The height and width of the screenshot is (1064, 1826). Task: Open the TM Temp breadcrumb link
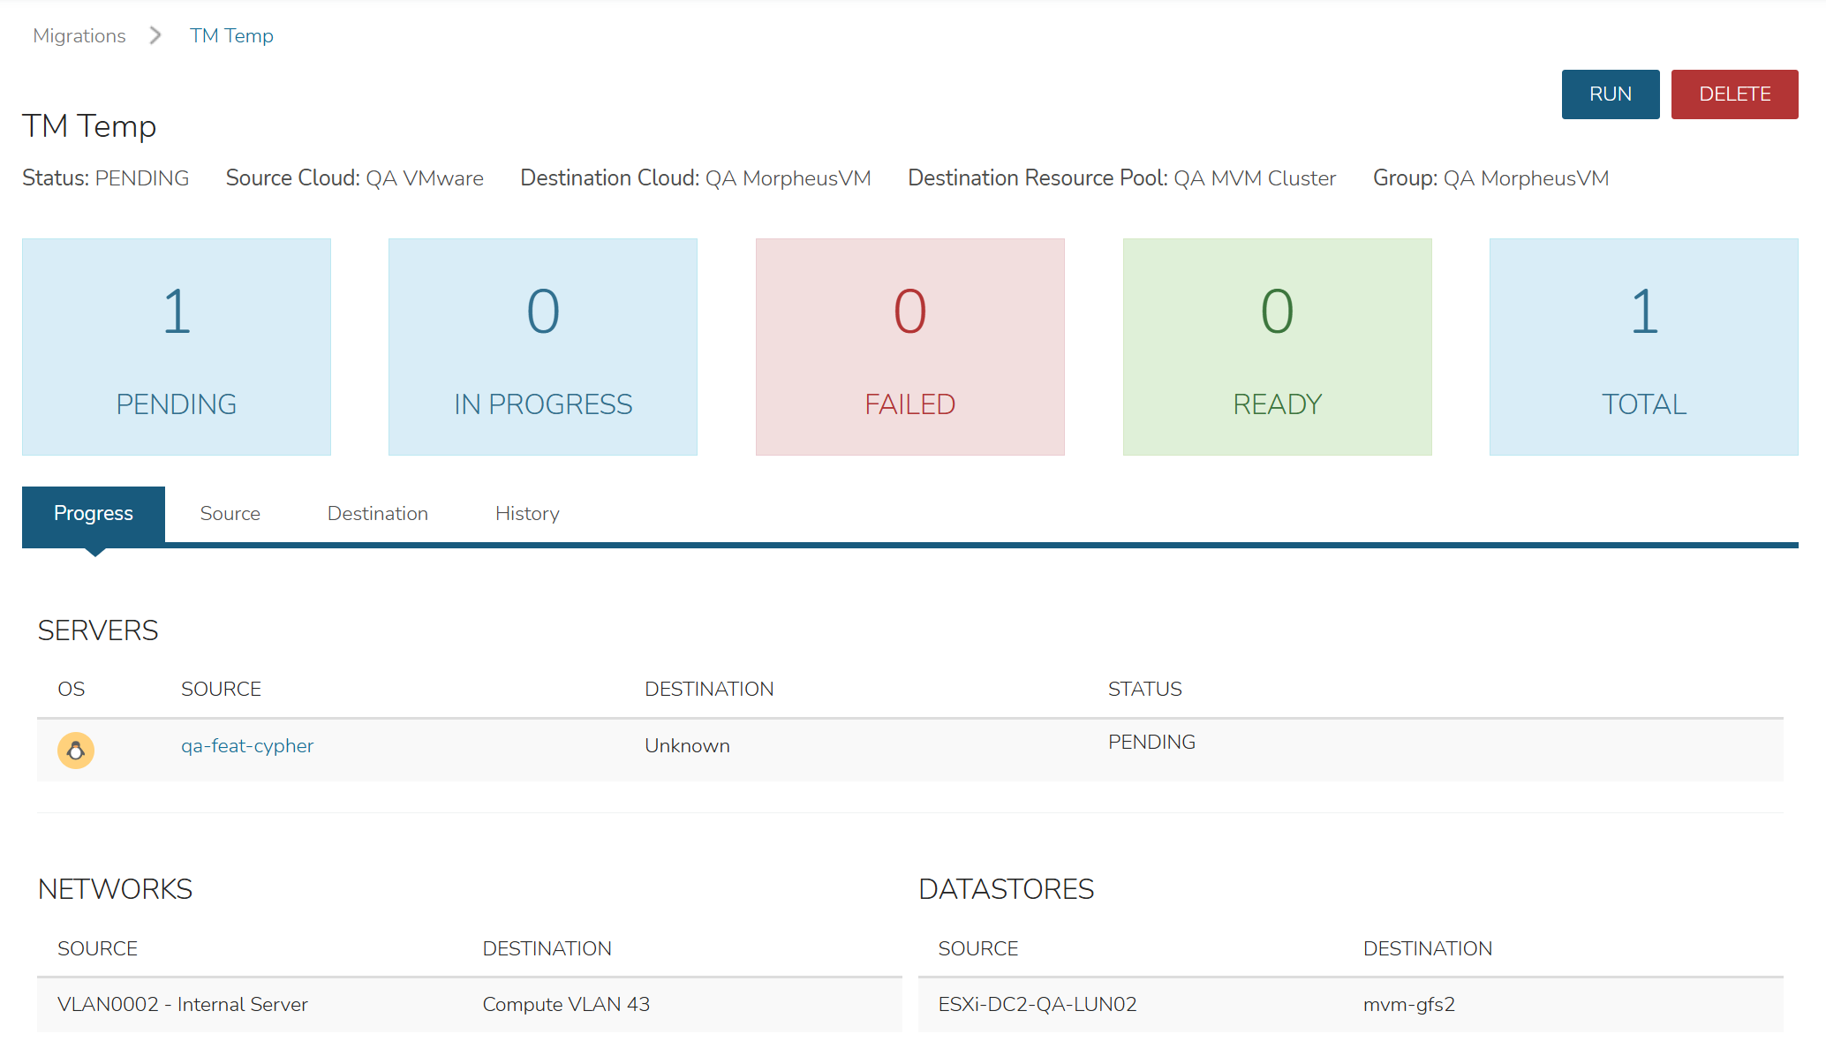click(x=231, y=36)
